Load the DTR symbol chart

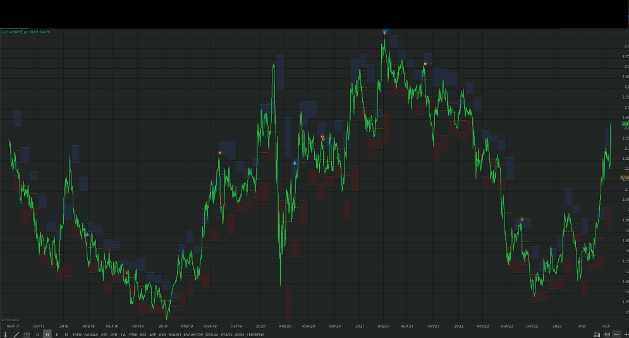tap(114, 334)
